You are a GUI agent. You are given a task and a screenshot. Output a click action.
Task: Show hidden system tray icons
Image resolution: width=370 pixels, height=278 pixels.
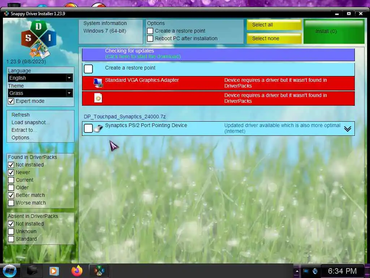[x=297, y=271]
